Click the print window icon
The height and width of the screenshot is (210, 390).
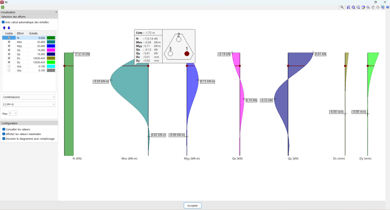(x=382, y=8)
